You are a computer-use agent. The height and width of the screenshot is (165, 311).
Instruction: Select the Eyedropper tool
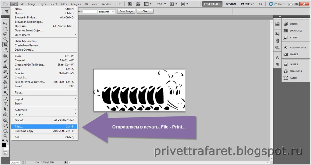point(5,50)
